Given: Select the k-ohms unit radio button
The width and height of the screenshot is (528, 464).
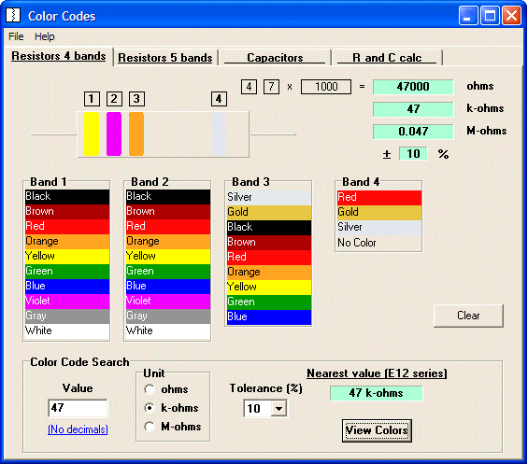Looking at the screenshot, I should pos(150,408).
